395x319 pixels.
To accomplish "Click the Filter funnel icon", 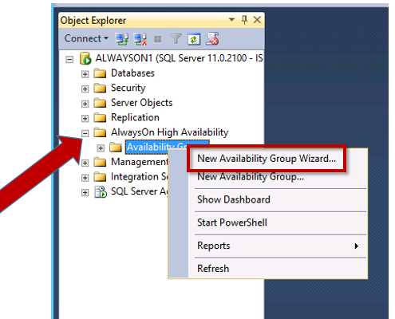I will coord(176,39).
